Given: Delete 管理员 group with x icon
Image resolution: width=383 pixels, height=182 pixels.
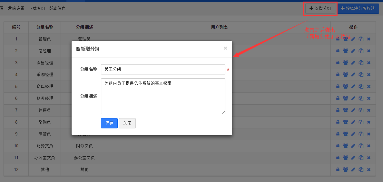Looking at the screenshot, I should (x=369, y=39).
